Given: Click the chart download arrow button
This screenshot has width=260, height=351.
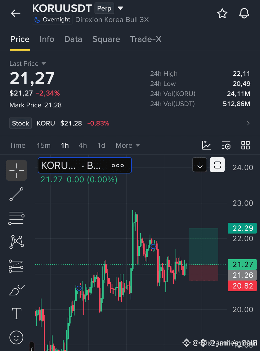Looking at the screenshot, I should click(200, 165).
